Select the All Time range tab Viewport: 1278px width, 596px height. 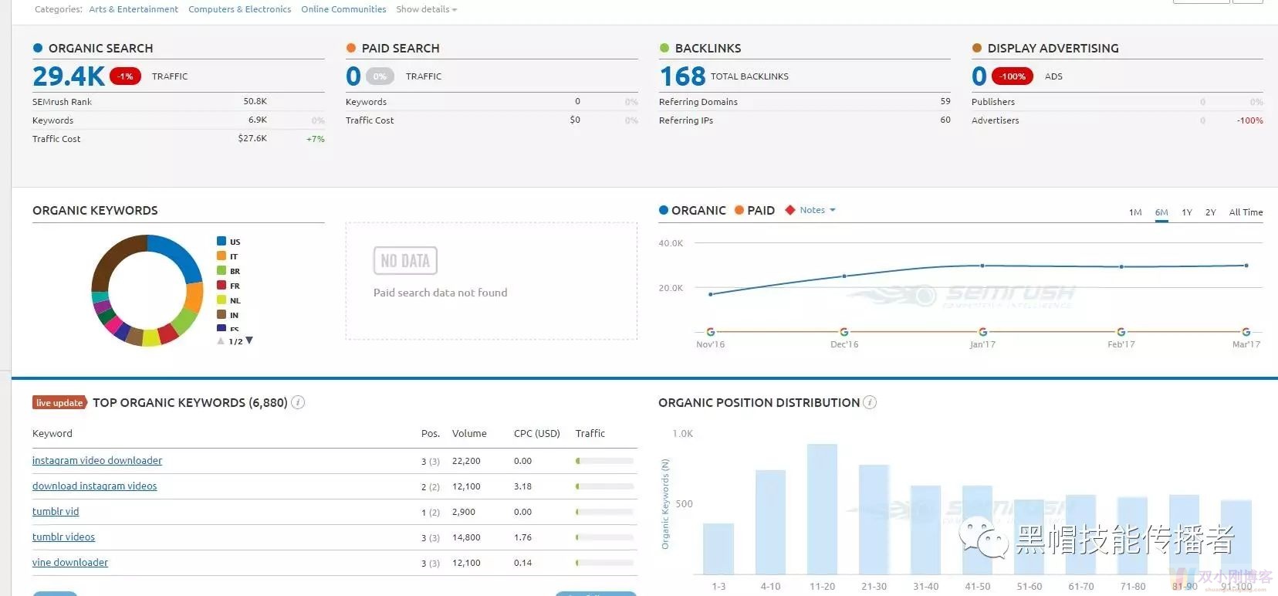pos(1246,212)
